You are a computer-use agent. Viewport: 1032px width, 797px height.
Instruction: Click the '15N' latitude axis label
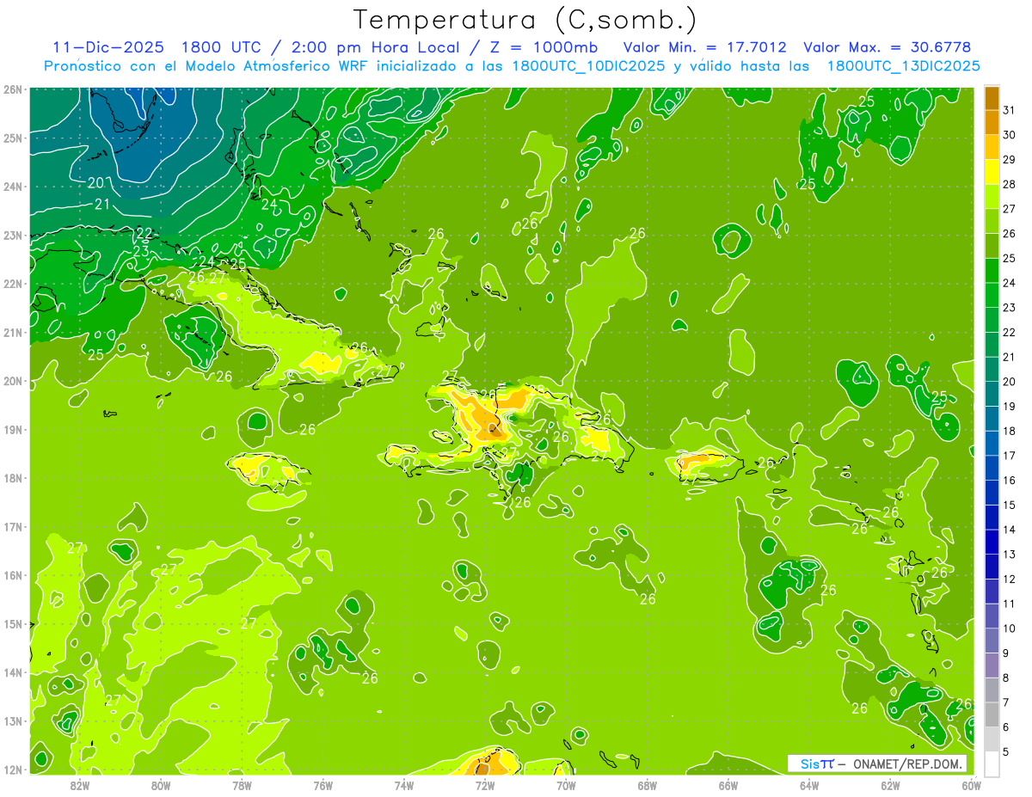click(x=13, y=624)
